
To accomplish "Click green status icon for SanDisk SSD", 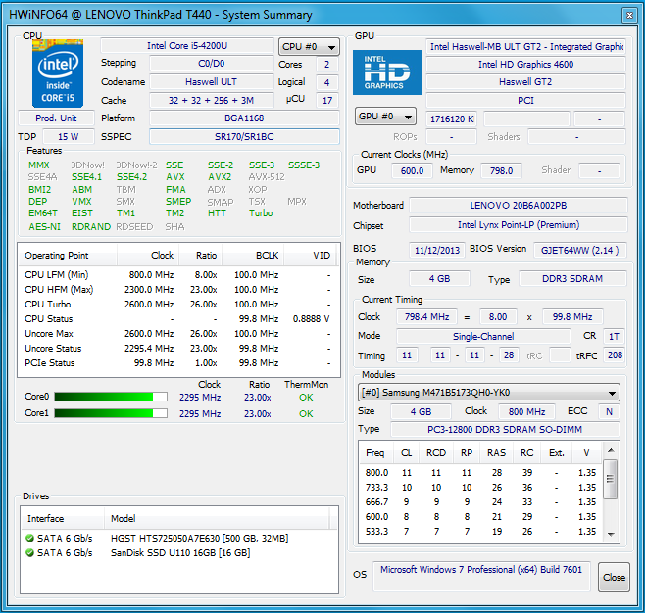I will click(29, 552).
